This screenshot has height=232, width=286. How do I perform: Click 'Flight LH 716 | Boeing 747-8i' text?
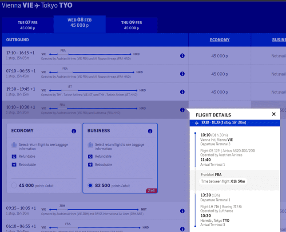click(x=221, y=207)
